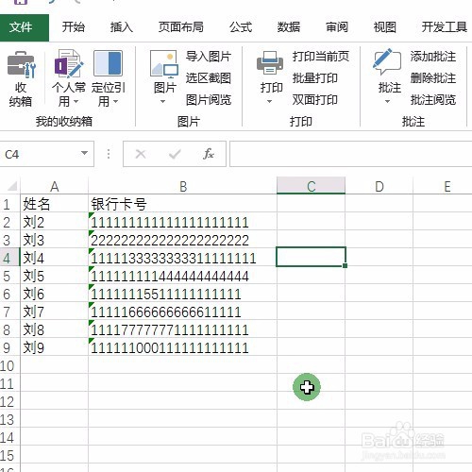
Task: Click the 批注 comment pencil icon
Action: [x=387, y=61]
